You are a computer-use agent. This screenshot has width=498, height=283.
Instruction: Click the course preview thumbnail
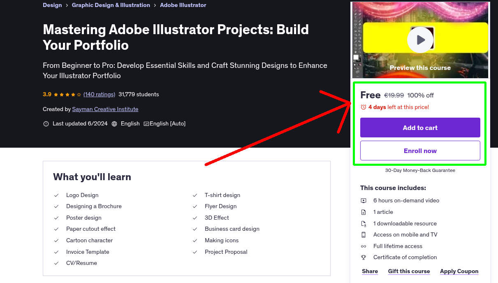coord(420,40)
